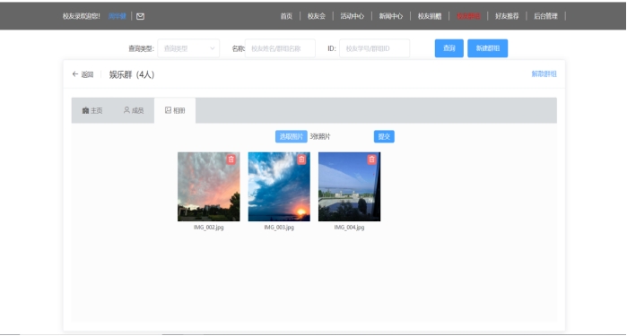Delete photo IMG_004.jpg with trash icon
Viewport: 627px width, 336px height.
372,159
